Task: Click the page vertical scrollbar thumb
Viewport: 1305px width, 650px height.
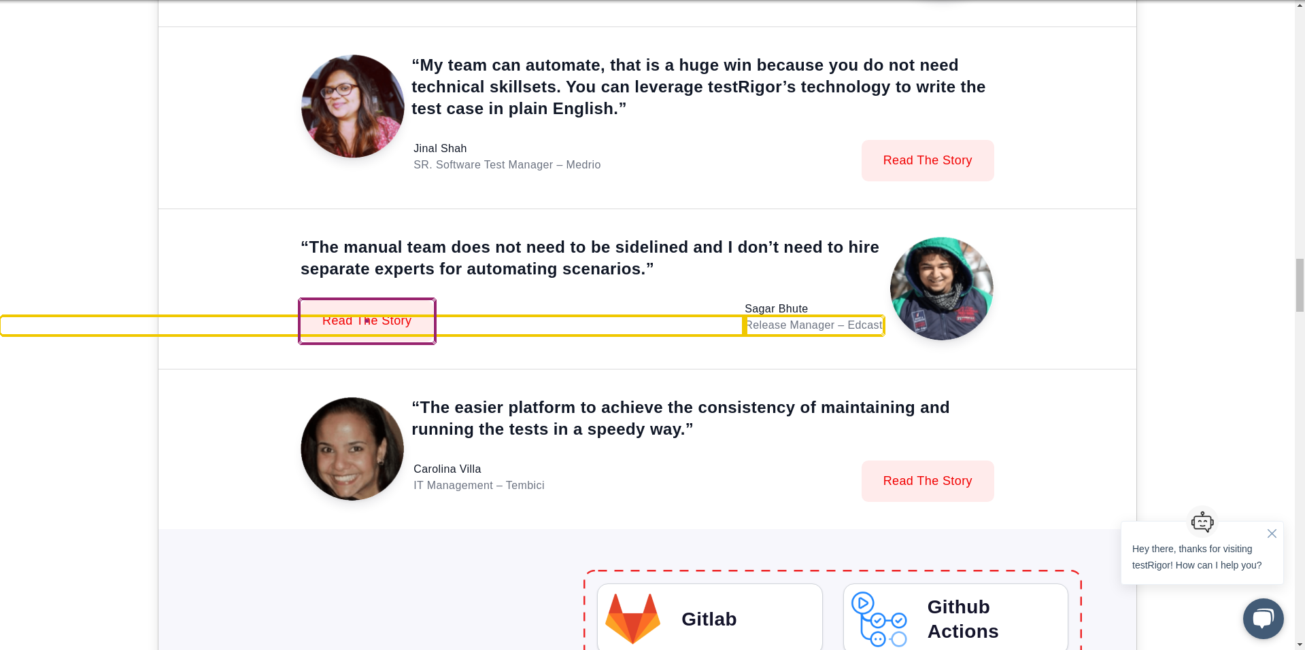Action: click(x=1300, y=284)
